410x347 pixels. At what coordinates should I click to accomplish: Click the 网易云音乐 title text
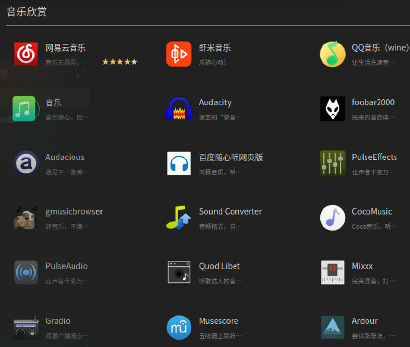click(65, 48)
